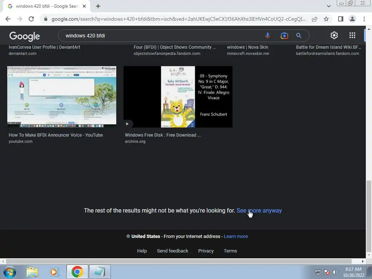Click the Google logo
The height and width of the screenshot is (279, 372).
pyautogui.click(x=25, y=36)
